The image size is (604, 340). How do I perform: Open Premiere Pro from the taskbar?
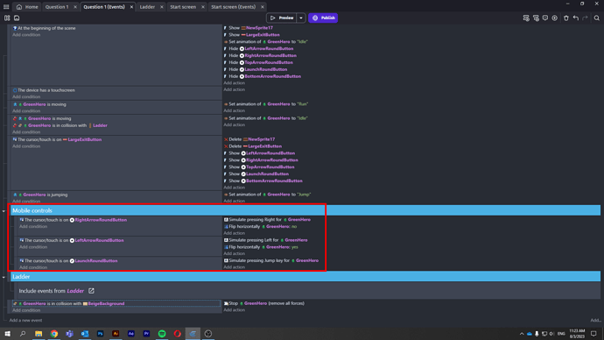tap(146, 334)
